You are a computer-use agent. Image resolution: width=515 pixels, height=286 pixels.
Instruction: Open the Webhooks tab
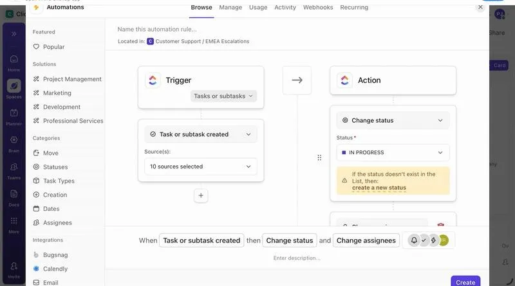pyautogui.click(x=318, y=7)
